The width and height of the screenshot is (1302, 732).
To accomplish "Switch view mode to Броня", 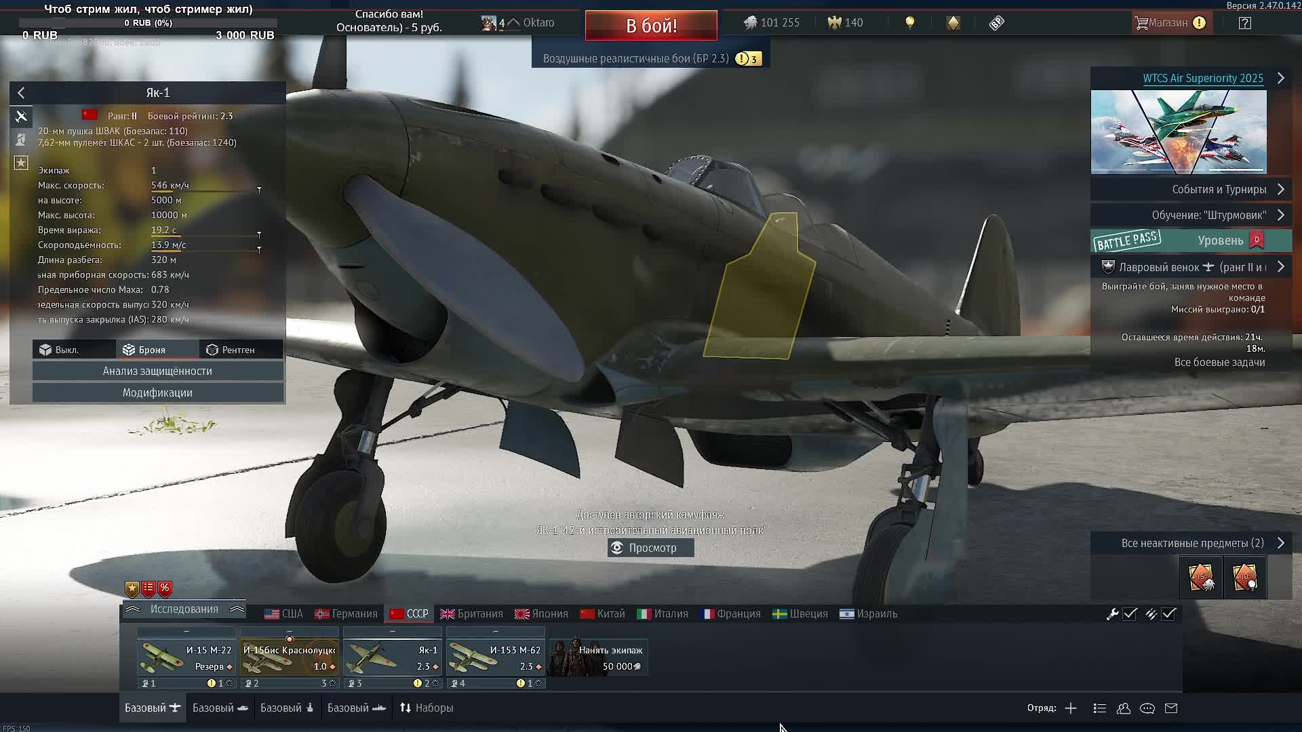I will pyautogui.click(x=157, y=350).
